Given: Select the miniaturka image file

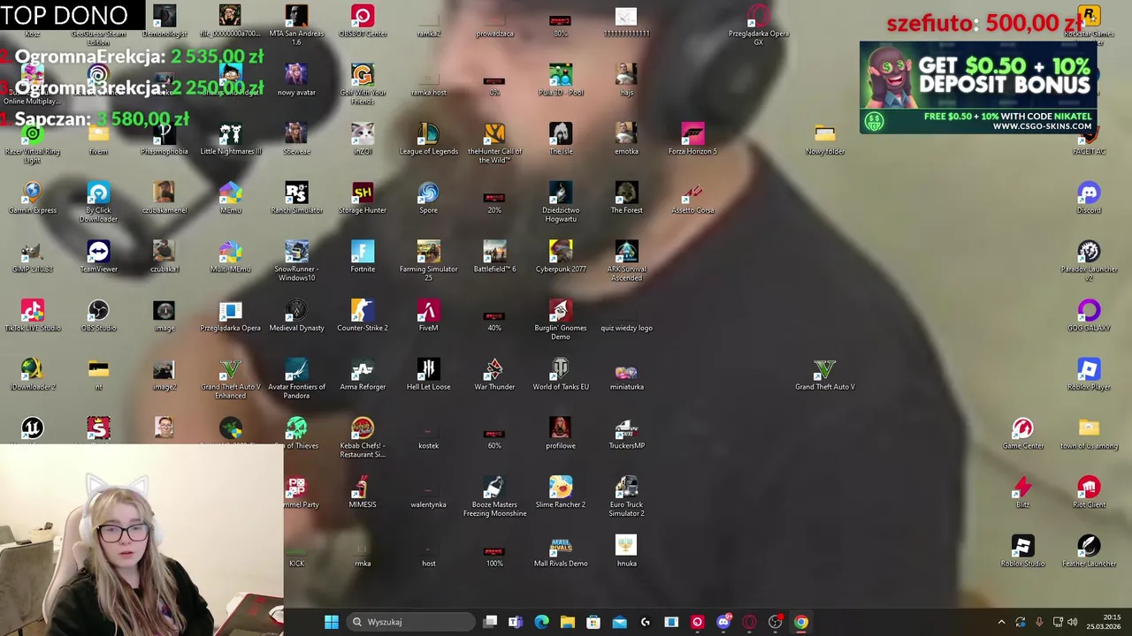Looking at the screenshot, I should [x=626, y=375].
